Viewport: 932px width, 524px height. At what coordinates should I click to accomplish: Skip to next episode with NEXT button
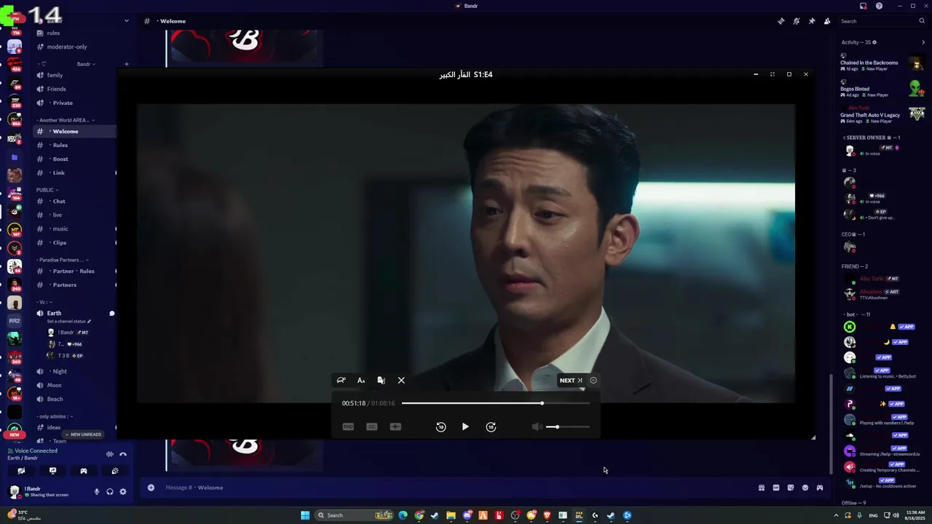coord(571,380)
